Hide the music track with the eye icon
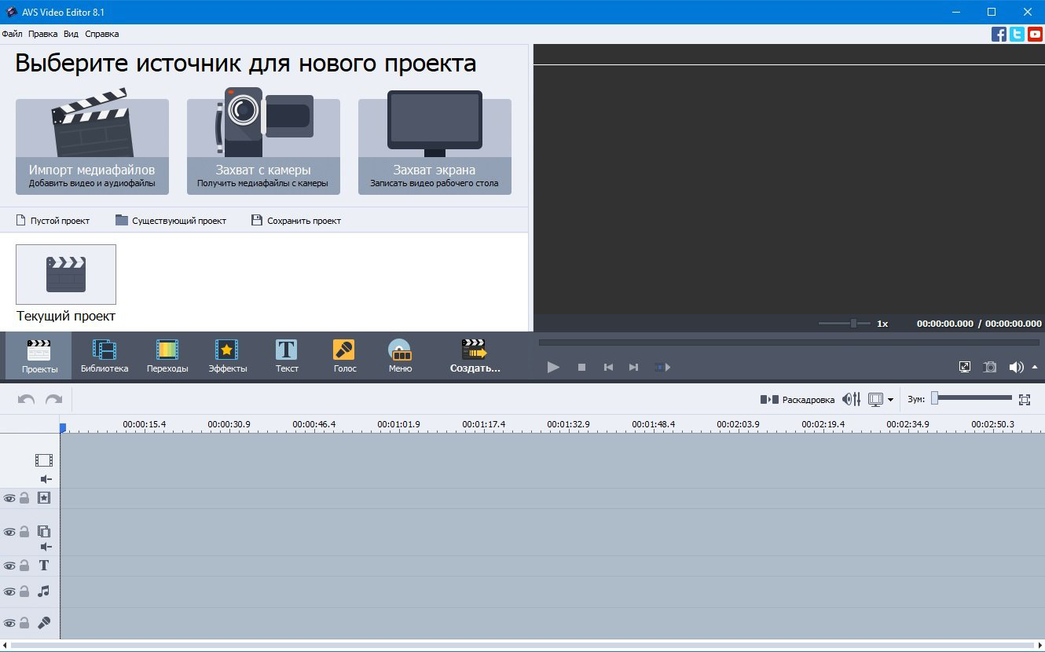The width and height of the screenshot is (1045, 652). coord(9,592)
